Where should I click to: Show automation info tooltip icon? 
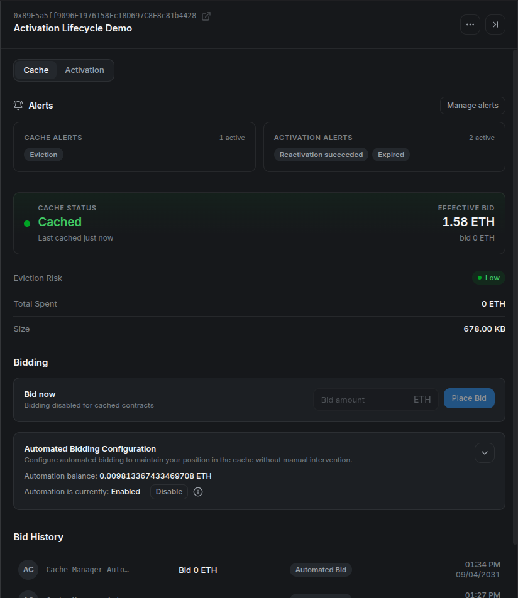(198, 492)
